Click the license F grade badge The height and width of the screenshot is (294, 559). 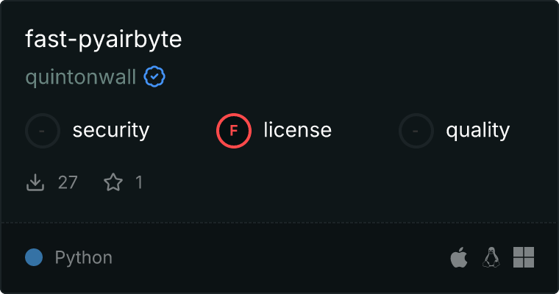point(234,131)
